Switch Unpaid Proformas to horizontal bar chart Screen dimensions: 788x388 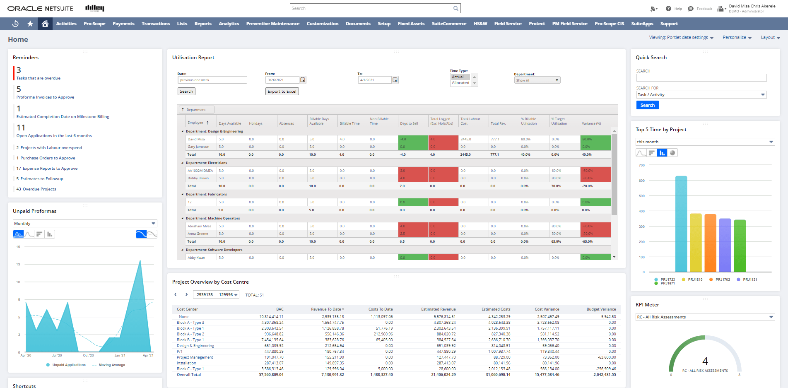coord(39,234)
